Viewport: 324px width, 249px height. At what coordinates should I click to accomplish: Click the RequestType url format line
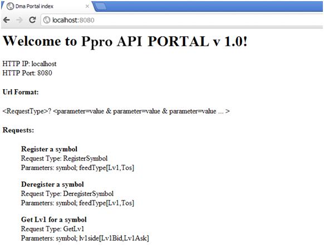point(116,111)
